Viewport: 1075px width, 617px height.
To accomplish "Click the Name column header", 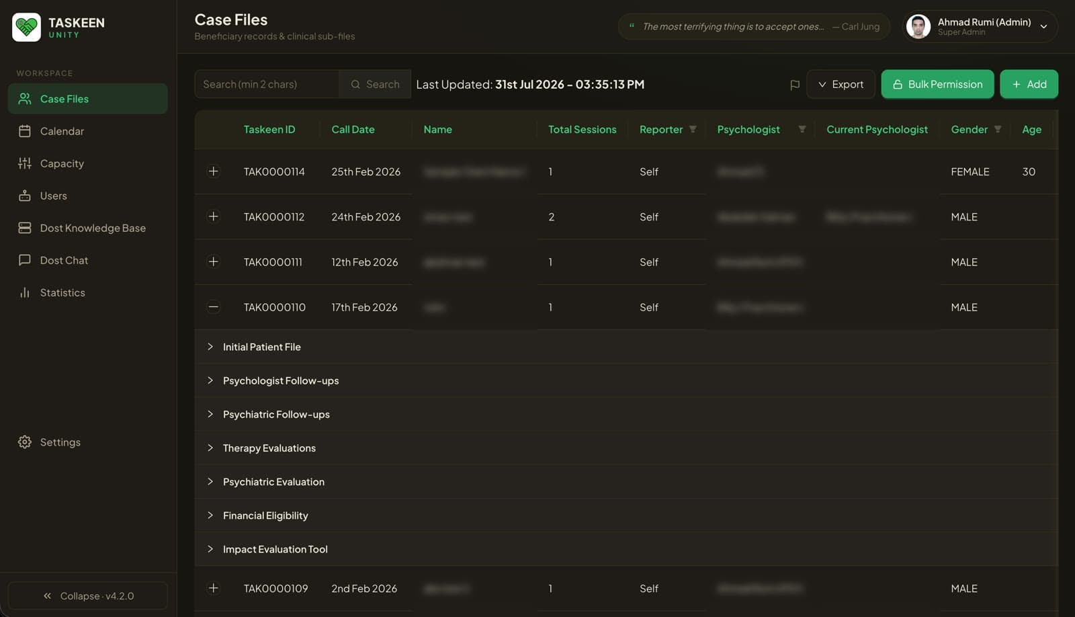I will [x=437, y=129].
